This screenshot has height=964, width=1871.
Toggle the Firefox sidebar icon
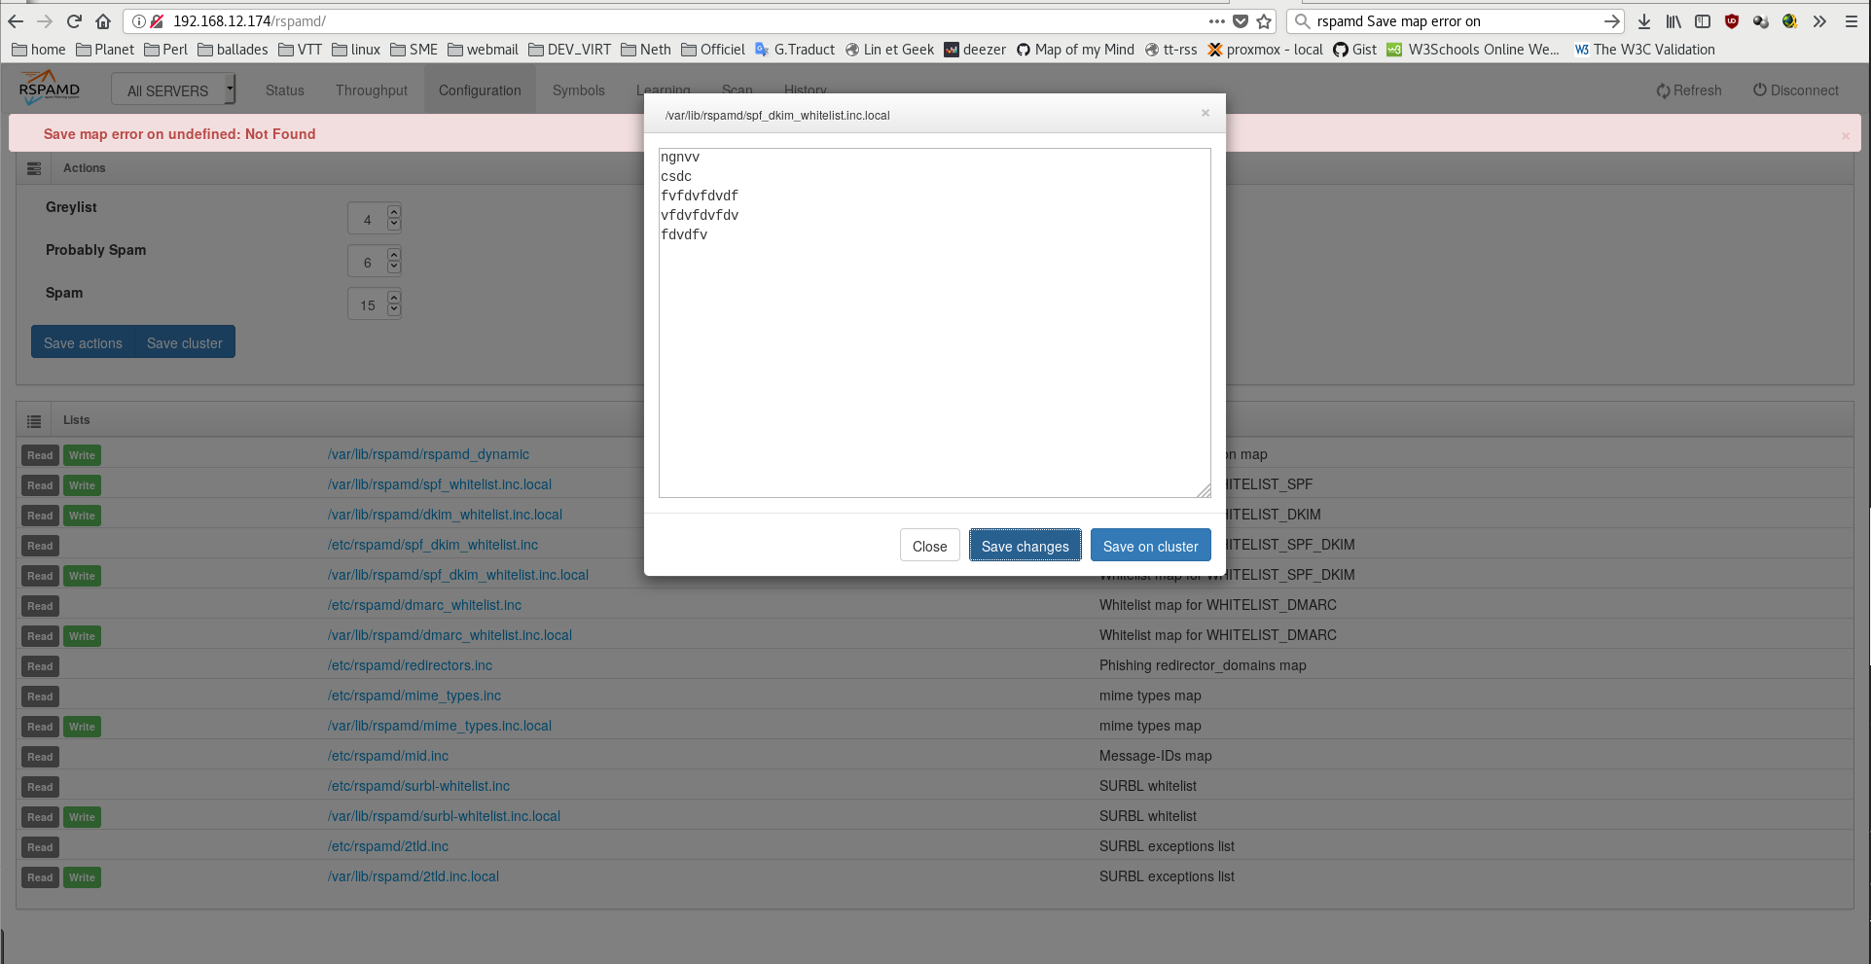[1703, 21]
